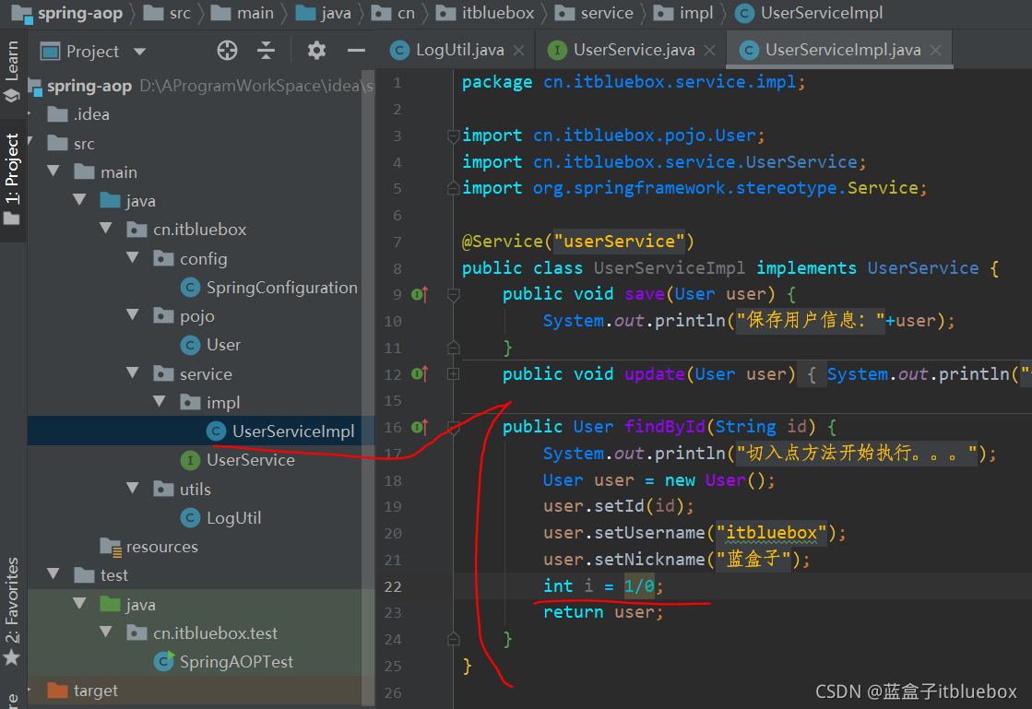1032x709 pixels.
Task: Open SpringAOPTest class in tree
Action: coord(224,662)
